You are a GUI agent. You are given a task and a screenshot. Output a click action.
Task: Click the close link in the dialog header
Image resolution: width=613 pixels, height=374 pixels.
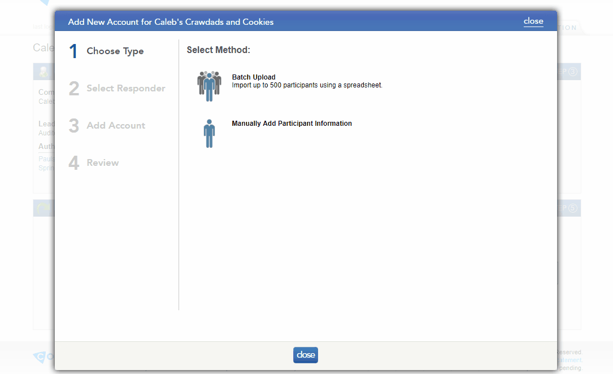533,21
